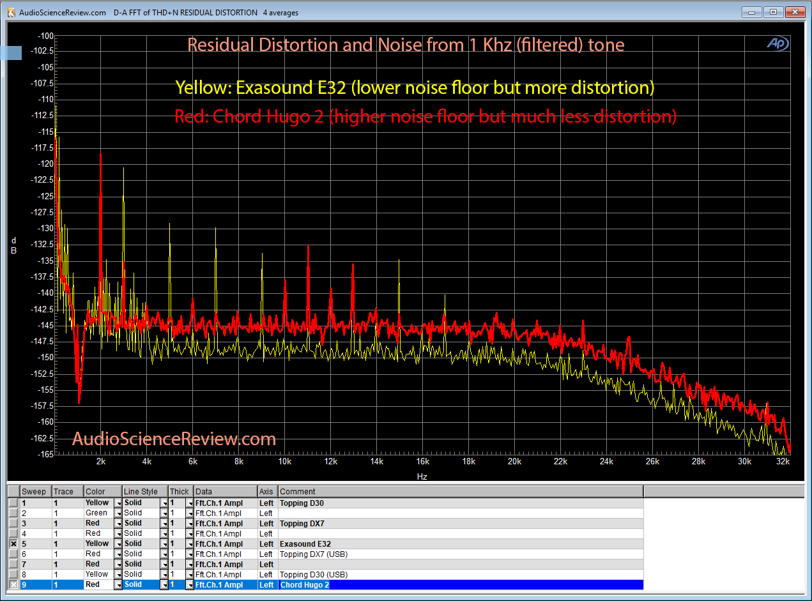
Task: Click the 'Hz' x-axis label
Action: pyautogui.click(x=422, y=476)
